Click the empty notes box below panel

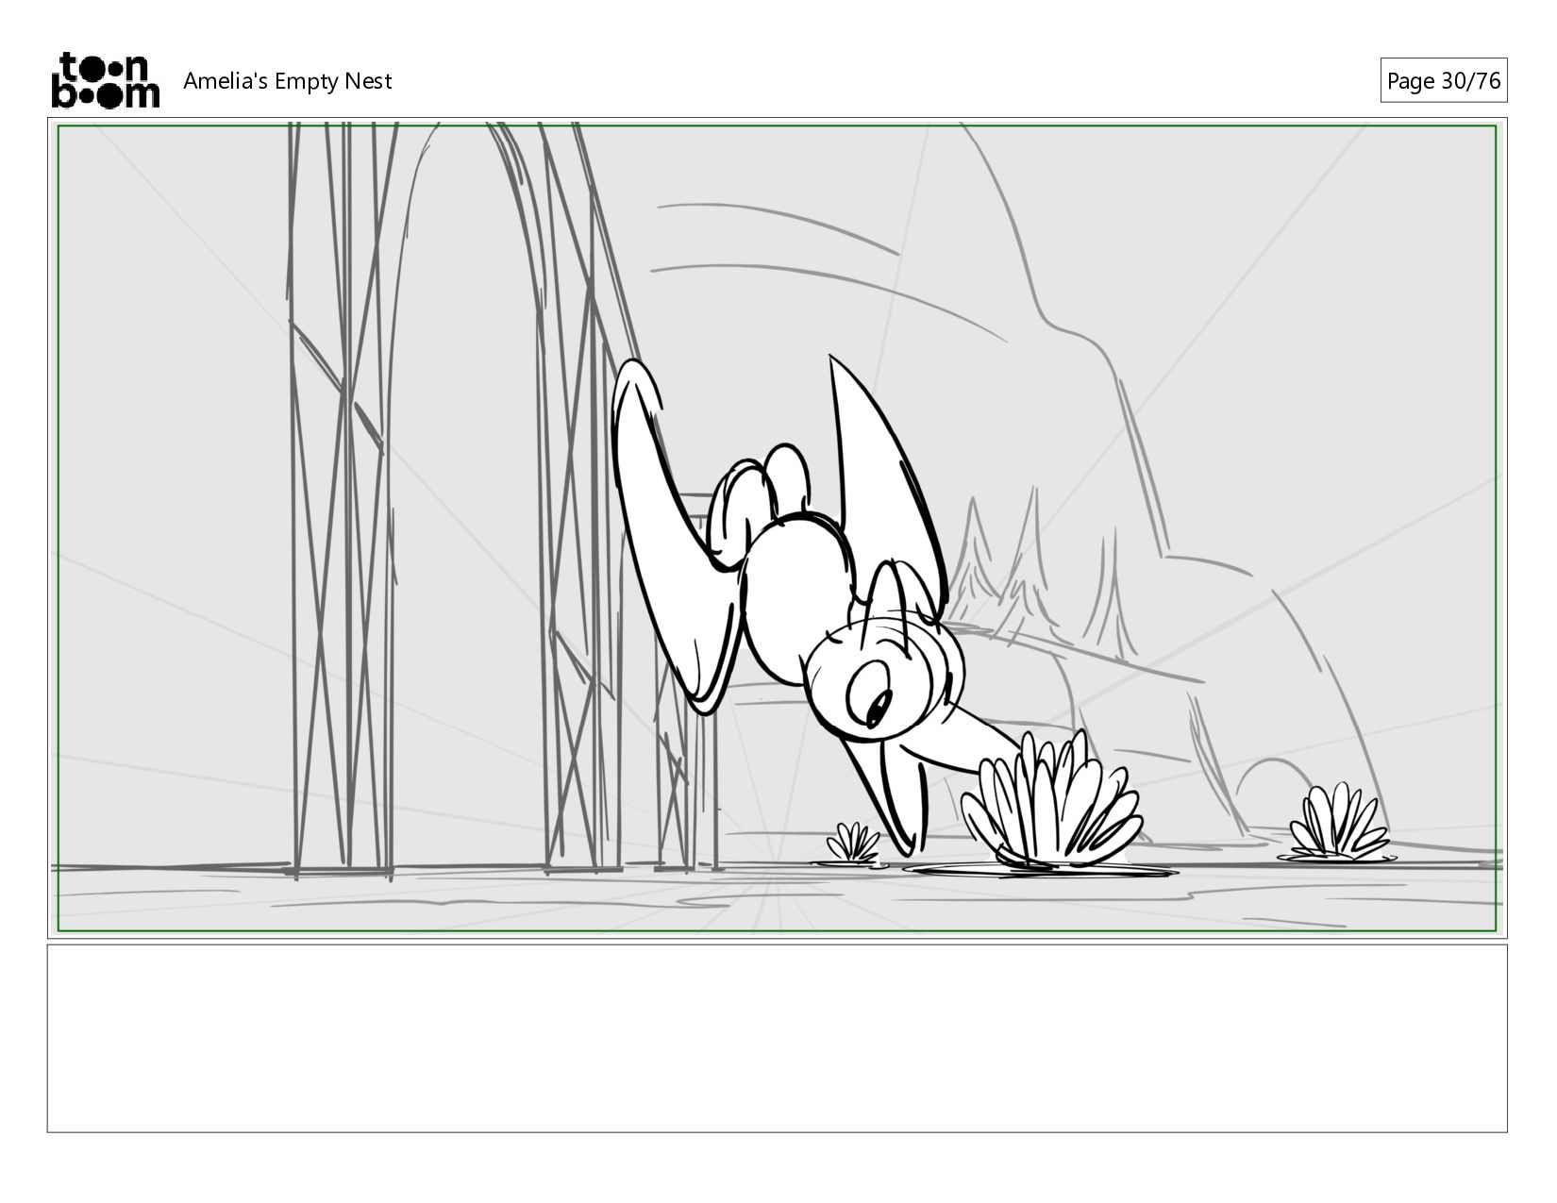point(778,1038)
